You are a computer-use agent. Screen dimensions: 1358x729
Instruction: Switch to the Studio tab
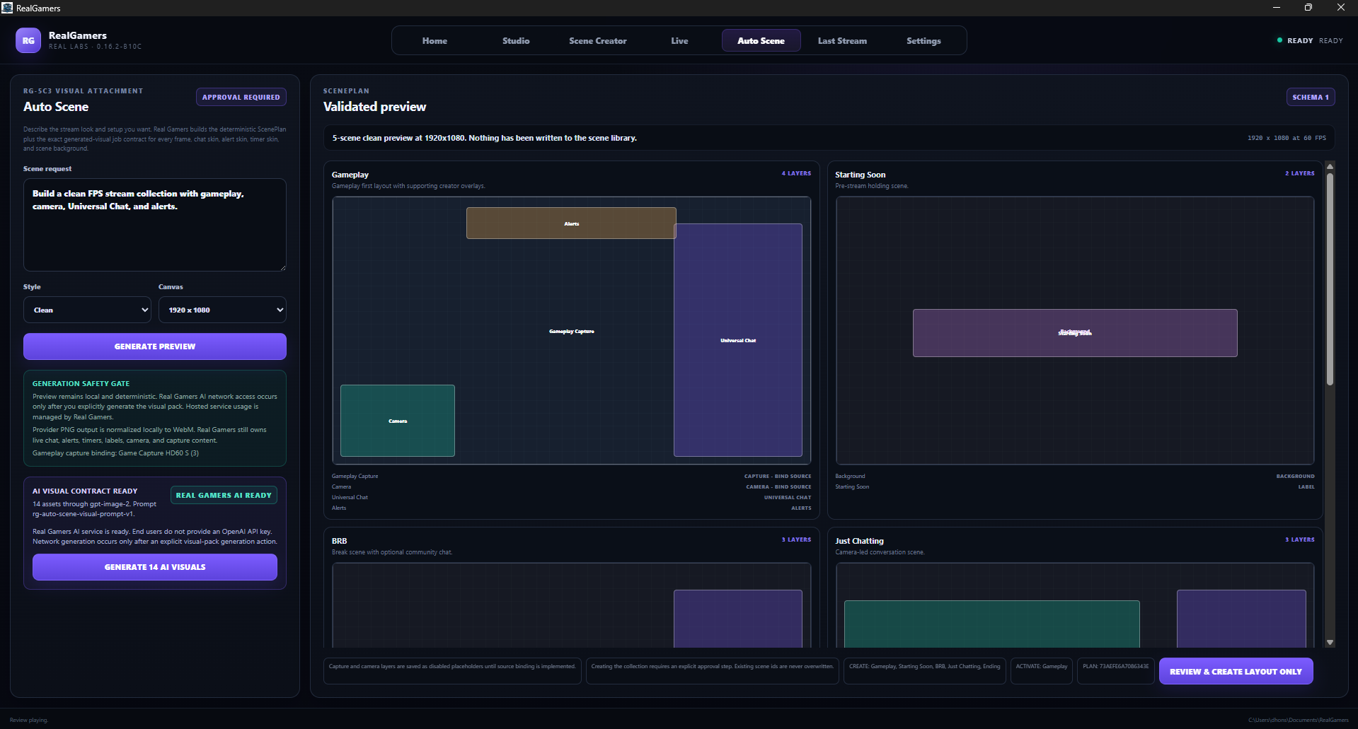point(516,41)
